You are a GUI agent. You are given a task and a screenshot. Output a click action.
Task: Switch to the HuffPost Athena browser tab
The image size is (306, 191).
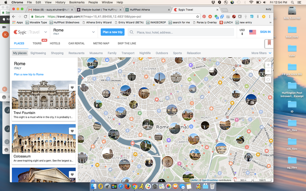pyautogui.click(x=148, y=10)
